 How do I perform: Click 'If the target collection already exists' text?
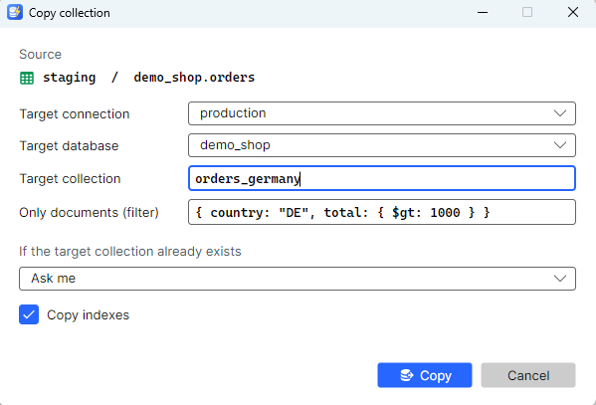pyautogui.click(x=130, y=252)
